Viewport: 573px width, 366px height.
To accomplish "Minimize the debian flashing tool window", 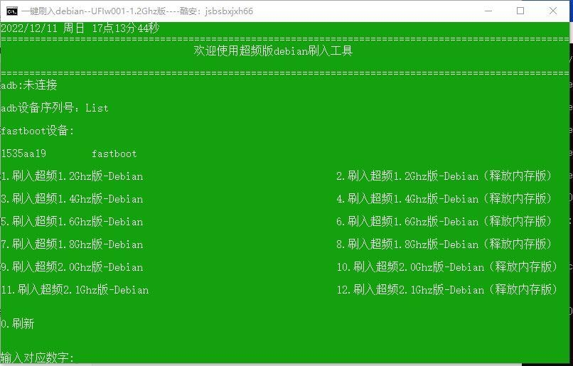I will tap(487, 11).
